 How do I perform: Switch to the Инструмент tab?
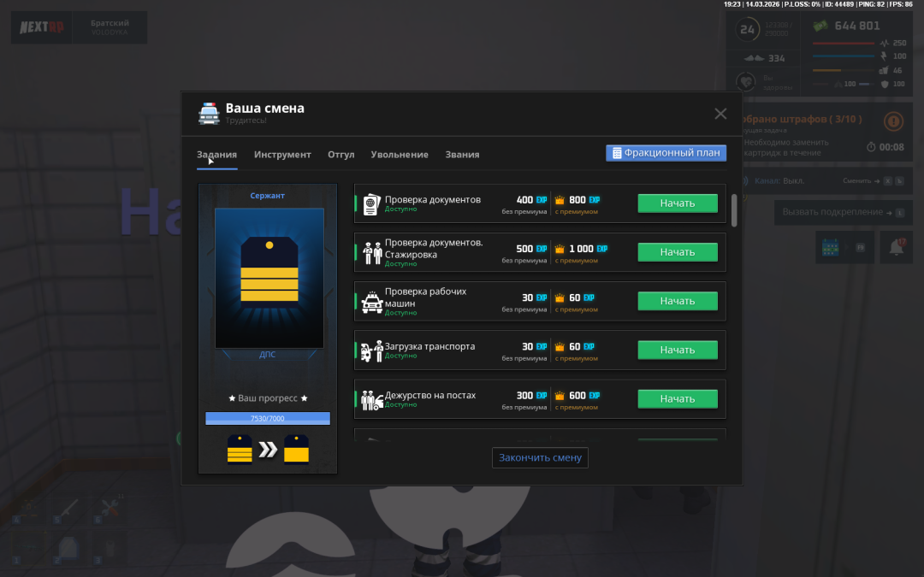click(x=282, y=155)
